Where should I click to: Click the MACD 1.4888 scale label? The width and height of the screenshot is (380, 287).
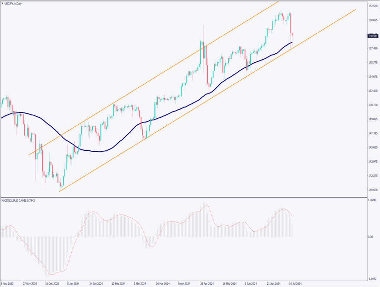click(x=372, y=200)
